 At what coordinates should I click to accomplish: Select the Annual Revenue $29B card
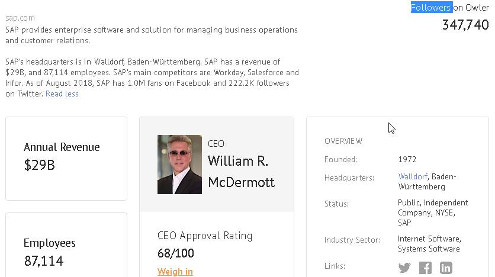click(66, 158)
